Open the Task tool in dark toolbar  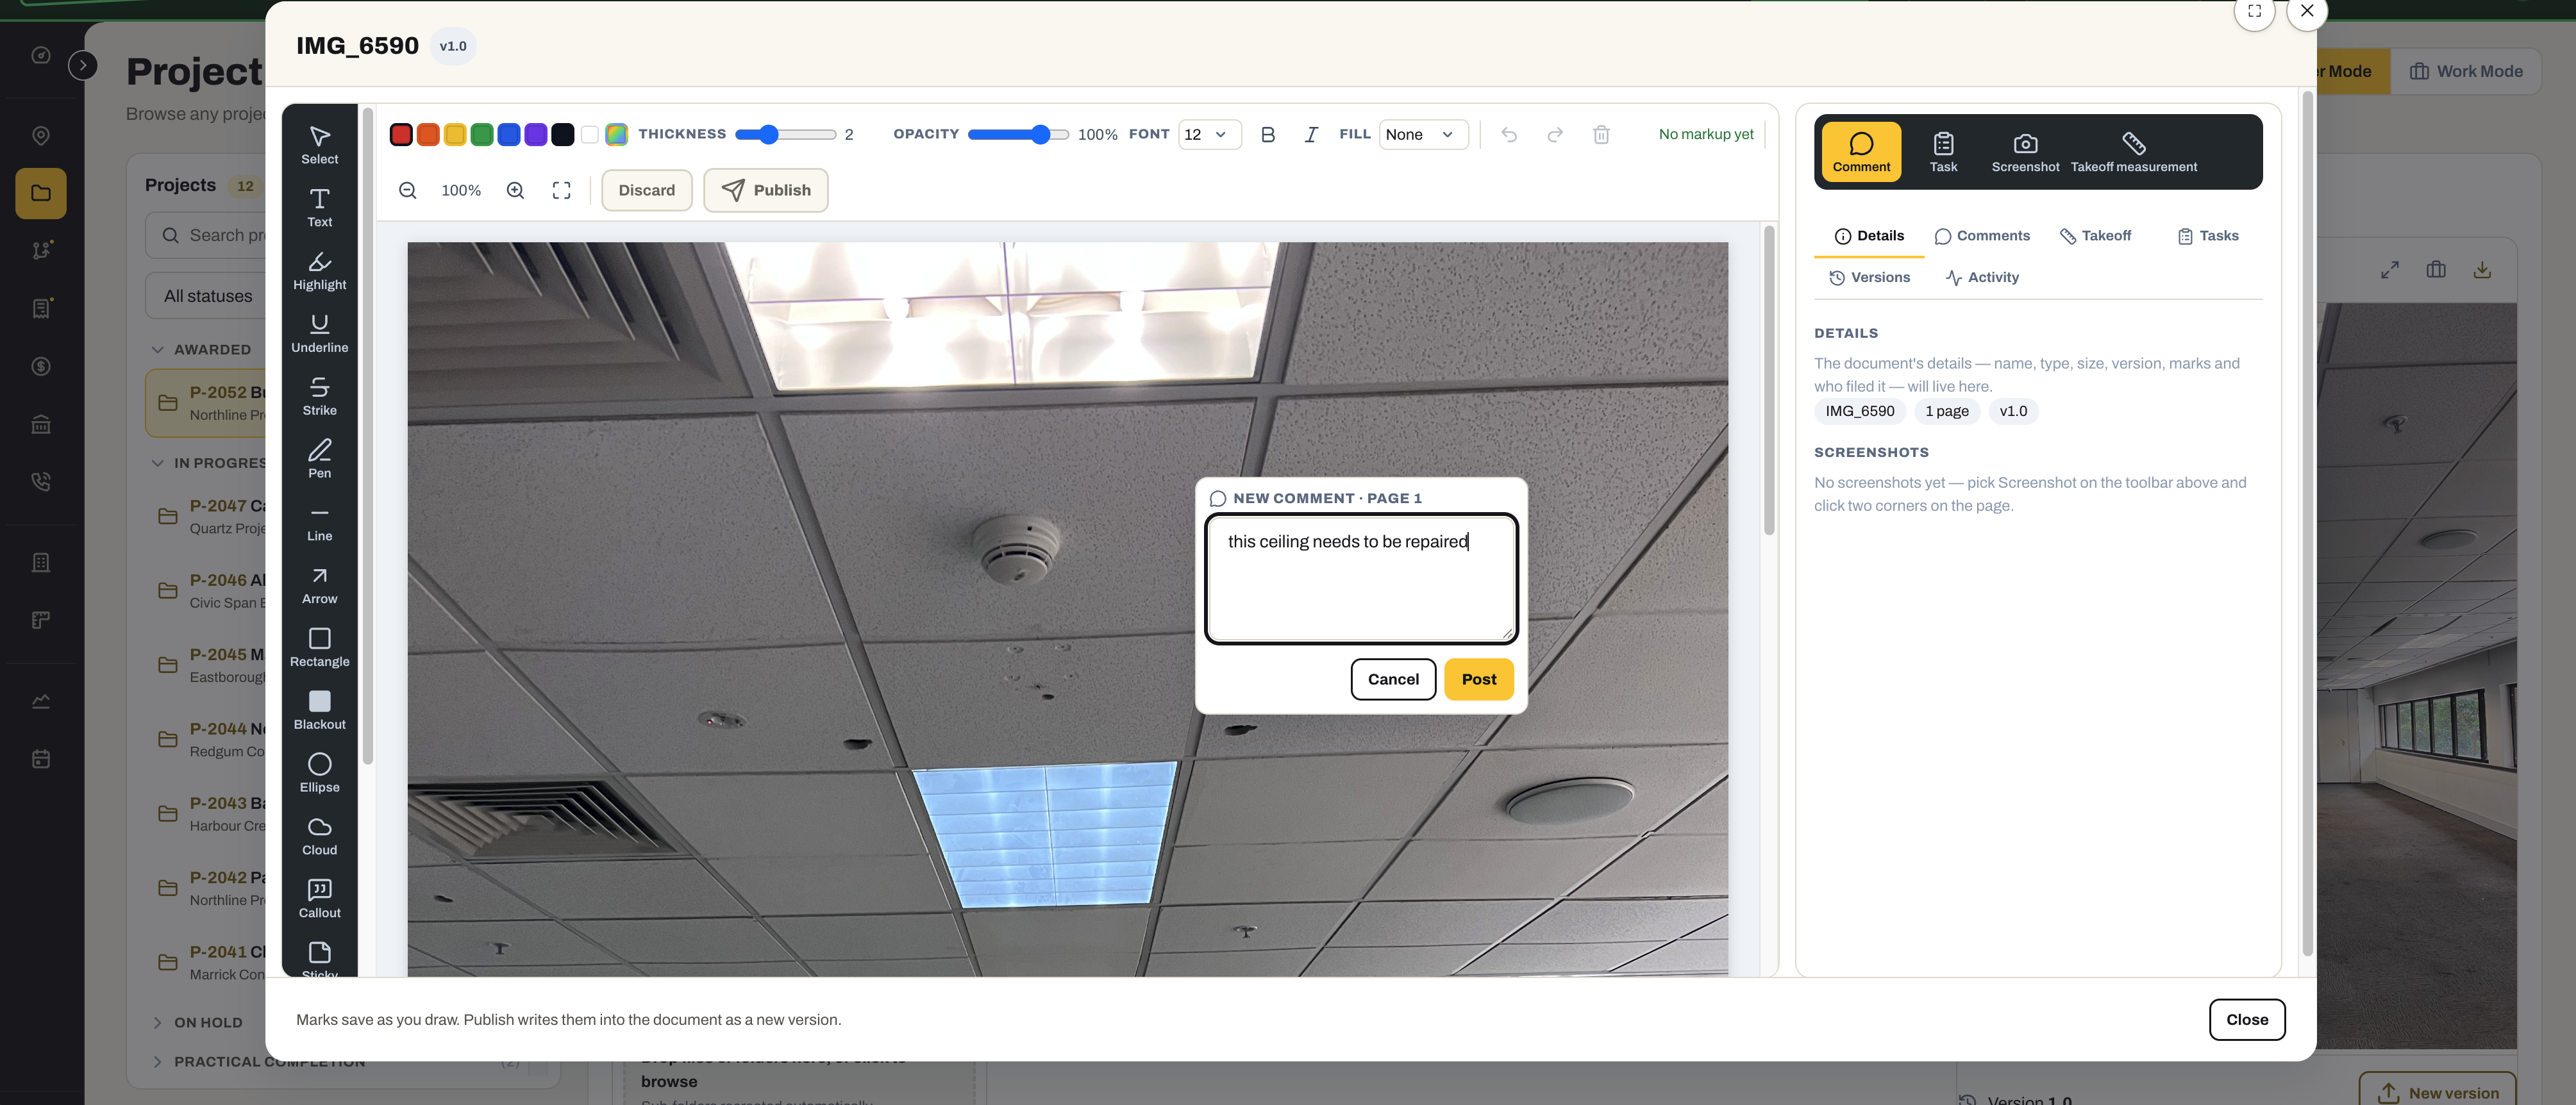(1943, 152)
